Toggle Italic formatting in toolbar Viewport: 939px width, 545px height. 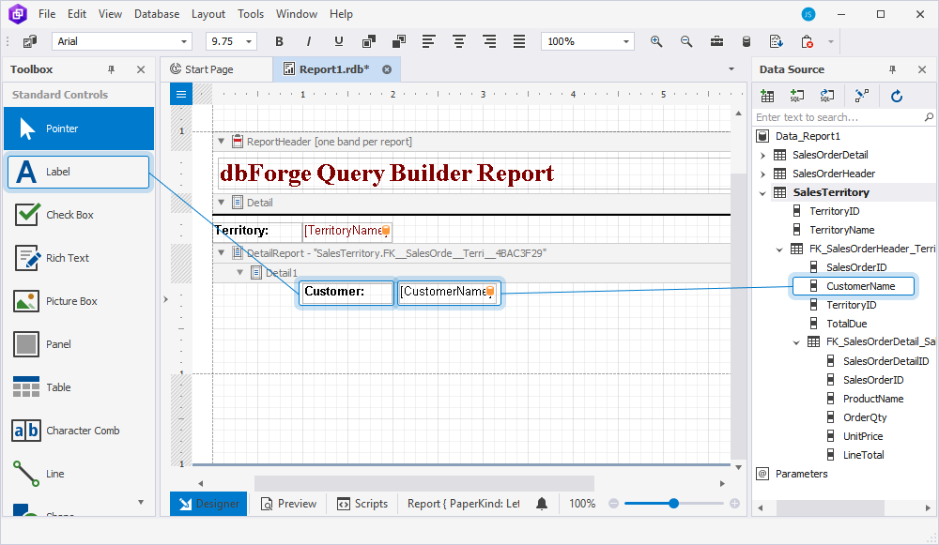tap(308, 41)
